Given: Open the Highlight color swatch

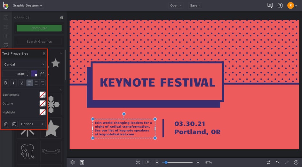Looking at the screenshot, I should click(42, 112).
